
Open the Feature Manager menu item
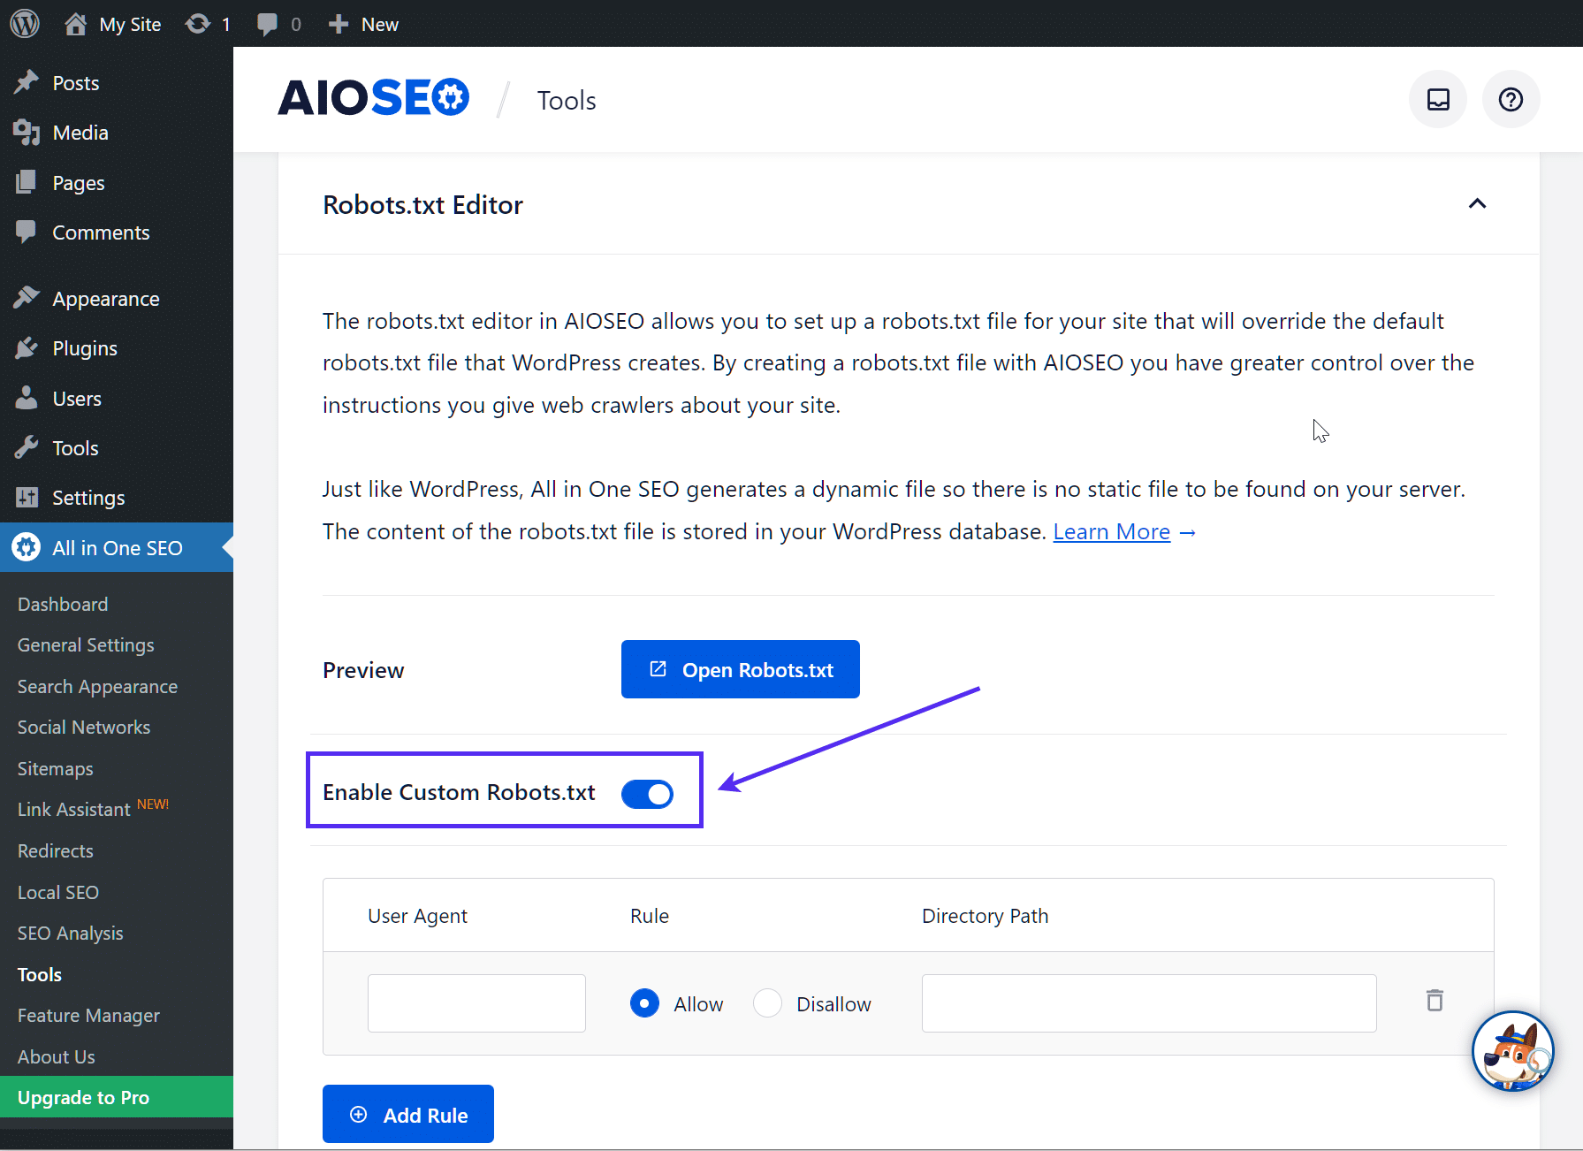click(x=88, y=1015)
